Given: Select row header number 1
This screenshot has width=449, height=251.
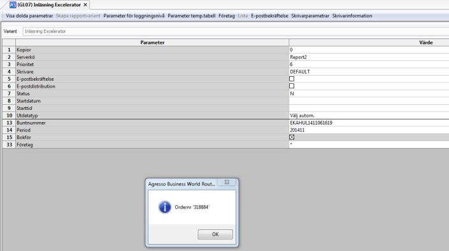Looking at the screenshot, I should coord(9,50).
